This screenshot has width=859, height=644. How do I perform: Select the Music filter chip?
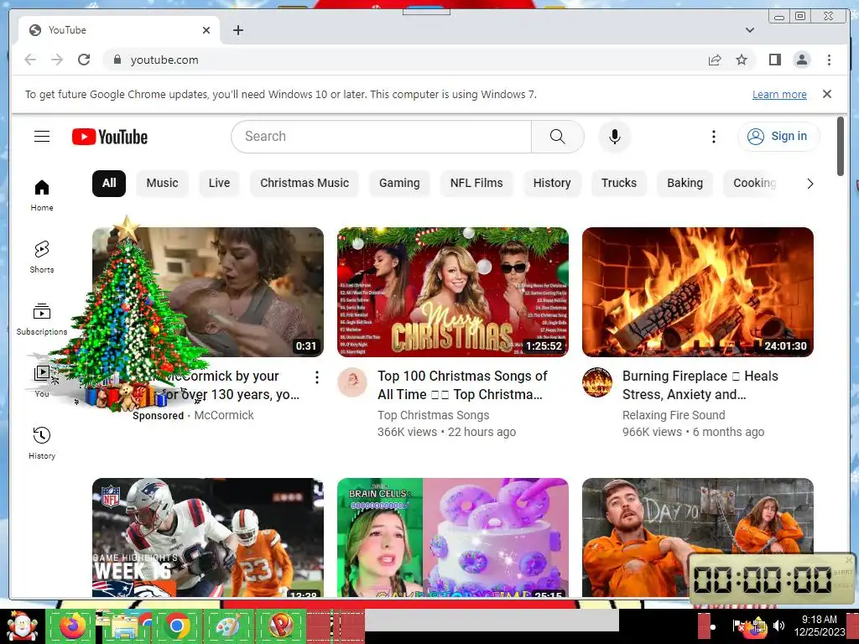click(162, 183)
